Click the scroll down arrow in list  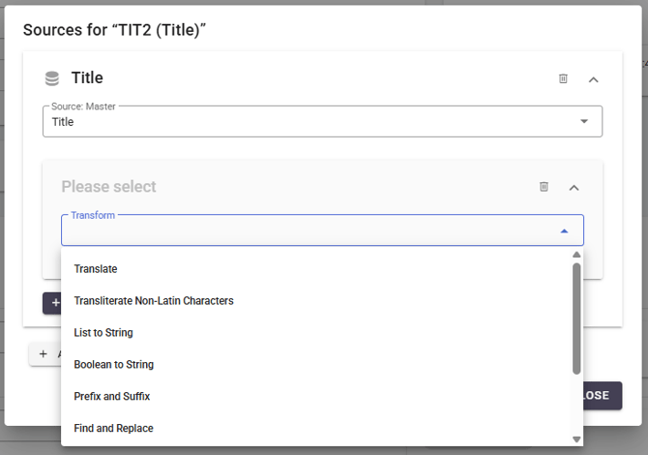click(577, 440)
